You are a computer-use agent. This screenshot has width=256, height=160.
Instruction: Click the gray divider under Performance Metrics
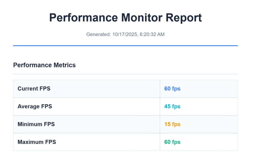(x=125, y=74)
